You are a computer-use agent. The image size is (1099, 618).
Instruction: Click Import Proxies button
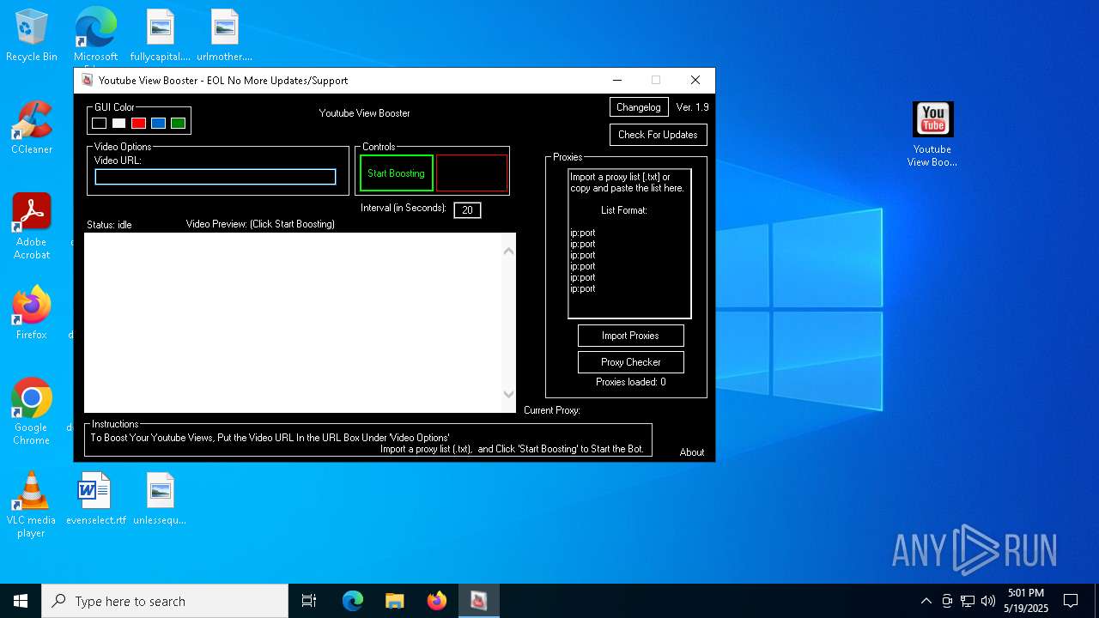pyautogui.click(x=631, y=336)
